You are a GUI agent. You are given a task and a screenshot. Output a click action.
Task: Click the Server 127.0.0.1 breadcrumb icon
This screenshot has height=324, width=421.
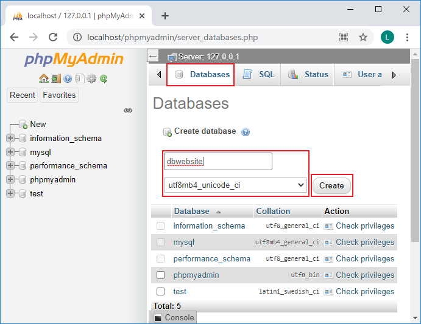point(172,57)
